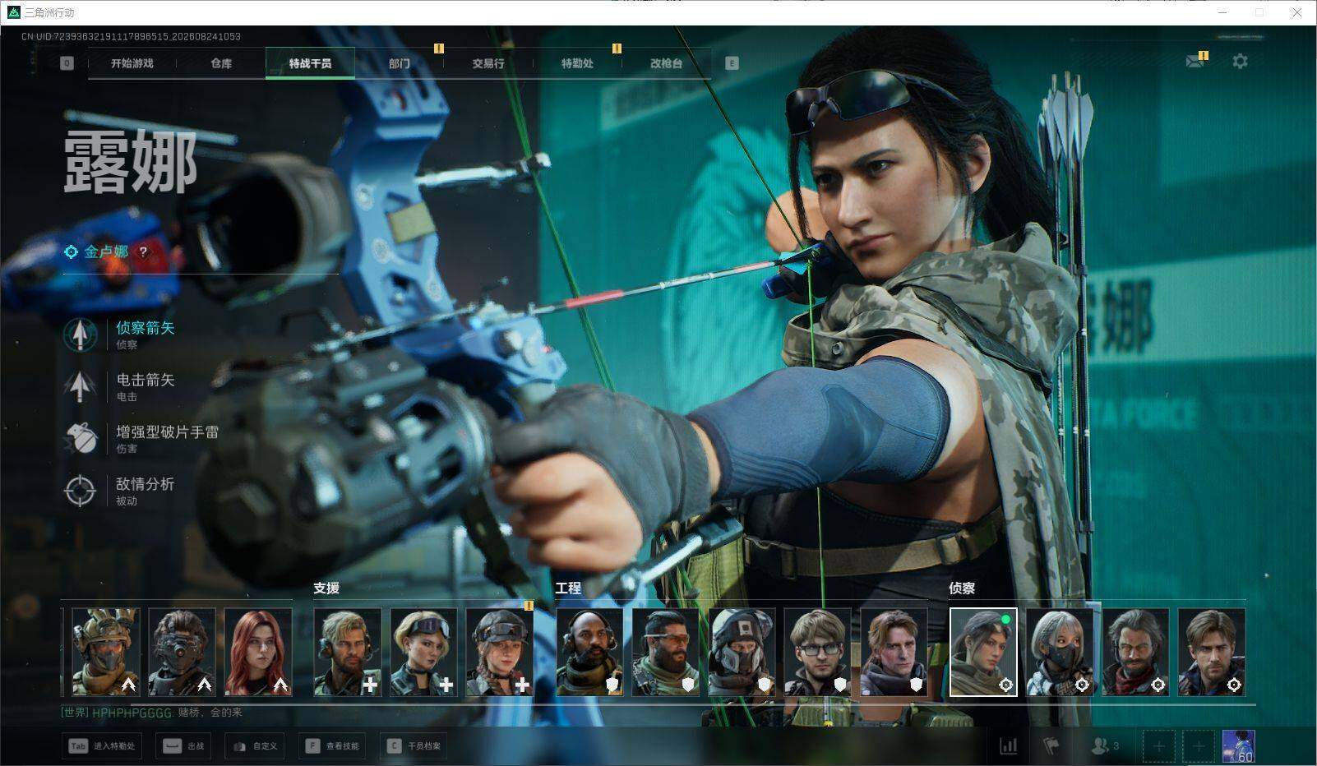Open the friends list icon showing 3
1317x766 pixels.
pyautogui.click(x=1105, y=746)
